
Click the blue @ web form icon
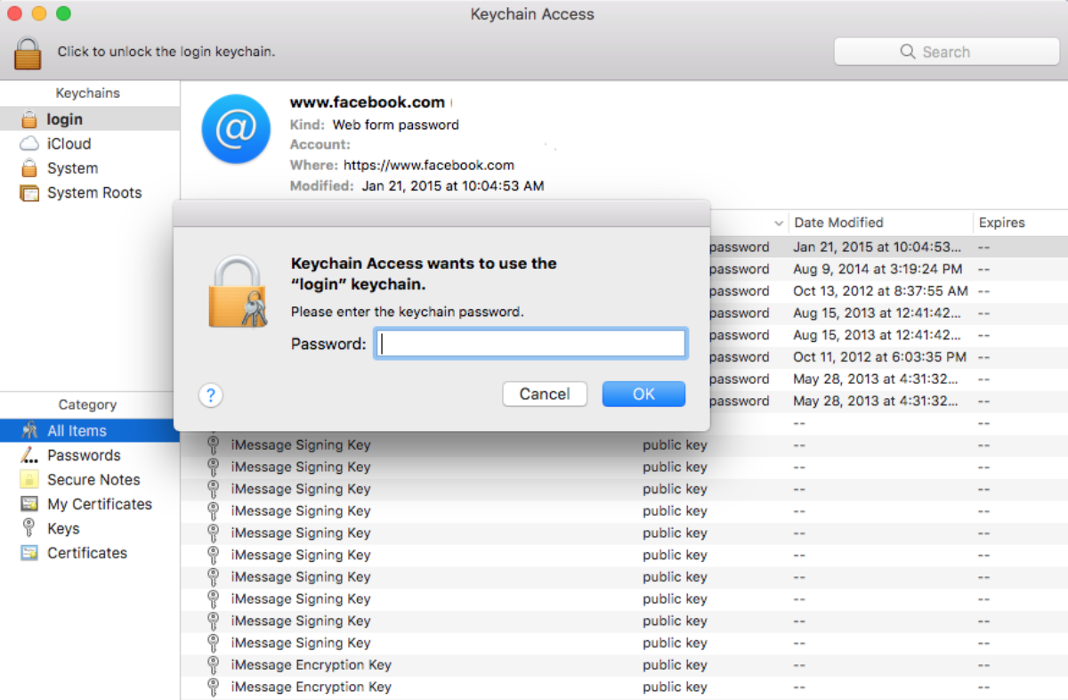point(236,129)
